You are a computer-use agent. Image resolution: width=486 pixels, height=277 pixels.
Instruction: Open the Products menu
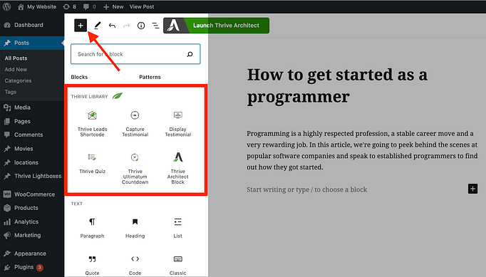coord(32,208)
